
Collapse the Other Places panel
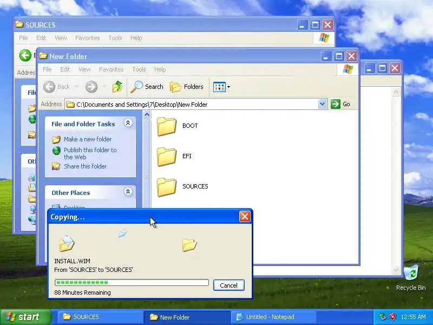point(128,192)
